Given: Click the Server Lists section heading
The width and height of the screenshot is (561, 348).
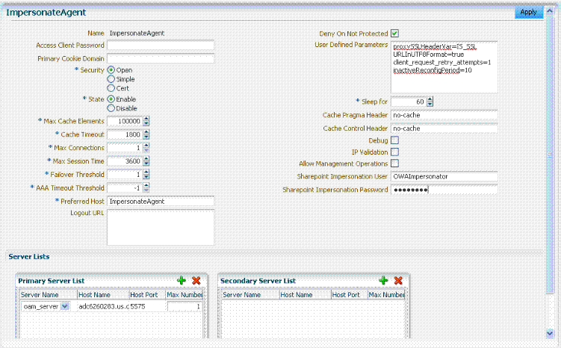Looking at the screenshot, I should [x=29, y=256].
